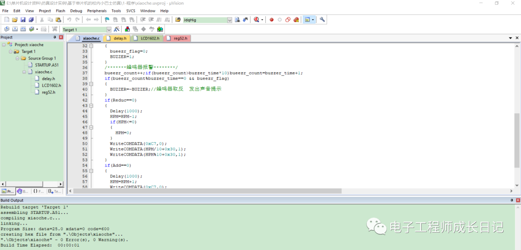The image size is (521, 250).
Task: Pin the Project panel with pushpin
Action: point(55,38)
